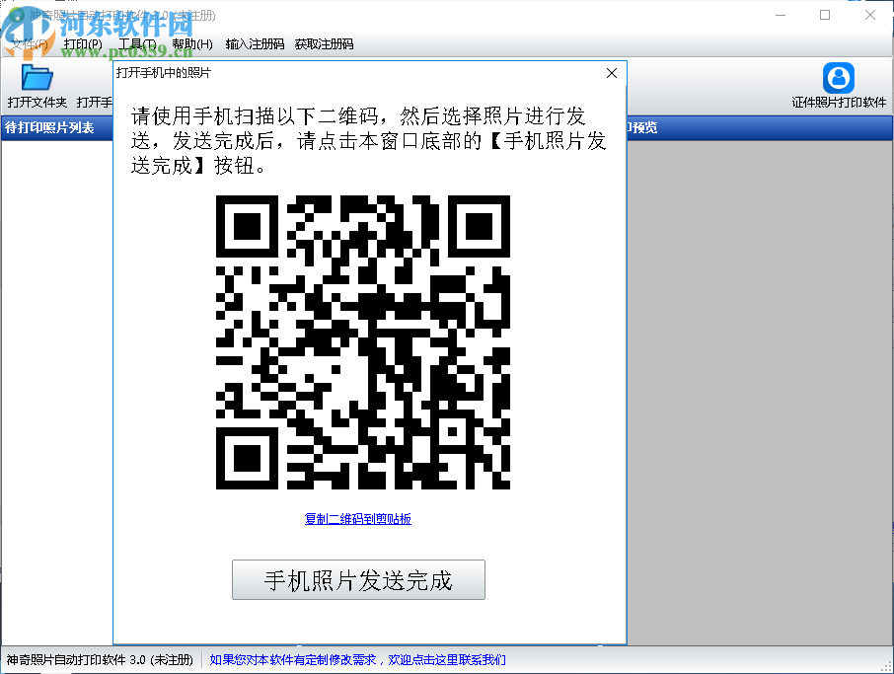Open the 证件照片打印软件 icon
The width and height of the screenshot is (894, 674).
tap(838, 78)
